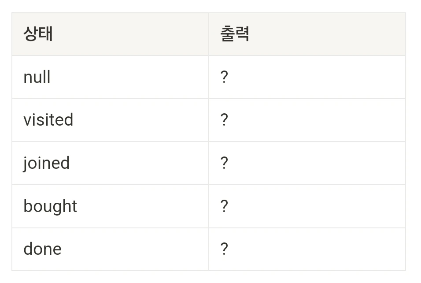This screenshot has width=421, height=283.
Task: Click the word done in table
Action: click(42, 249)
